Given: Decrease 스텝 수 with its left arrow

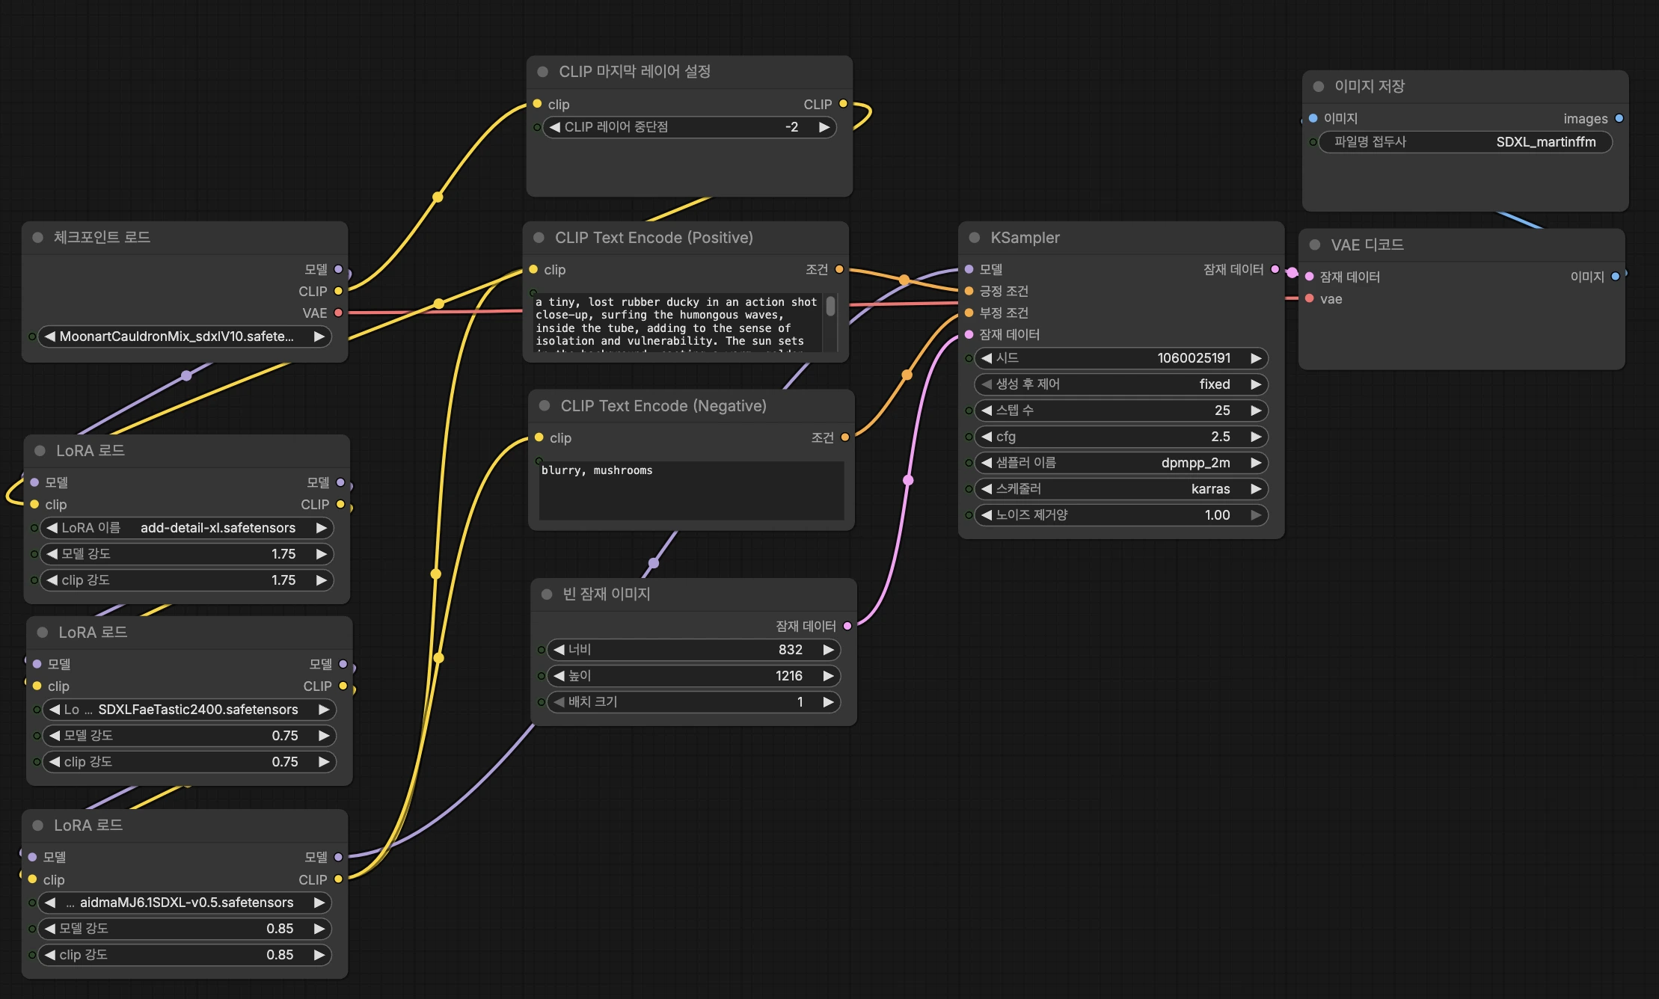Looking at the screenshot, I should click(987, 411).
